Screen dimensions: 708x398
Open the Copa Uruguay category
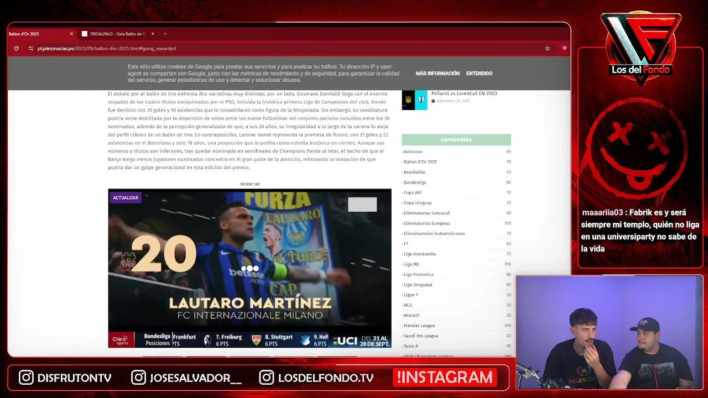(x=418, y=203)
